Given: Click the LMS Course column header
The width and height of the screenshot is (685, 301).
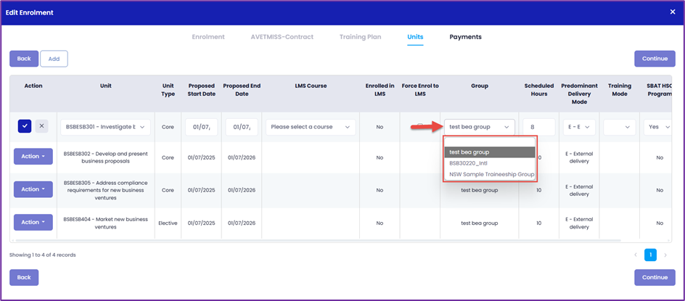Looking at the screenshot, I should pyautogui.click(x=311, y=86).
